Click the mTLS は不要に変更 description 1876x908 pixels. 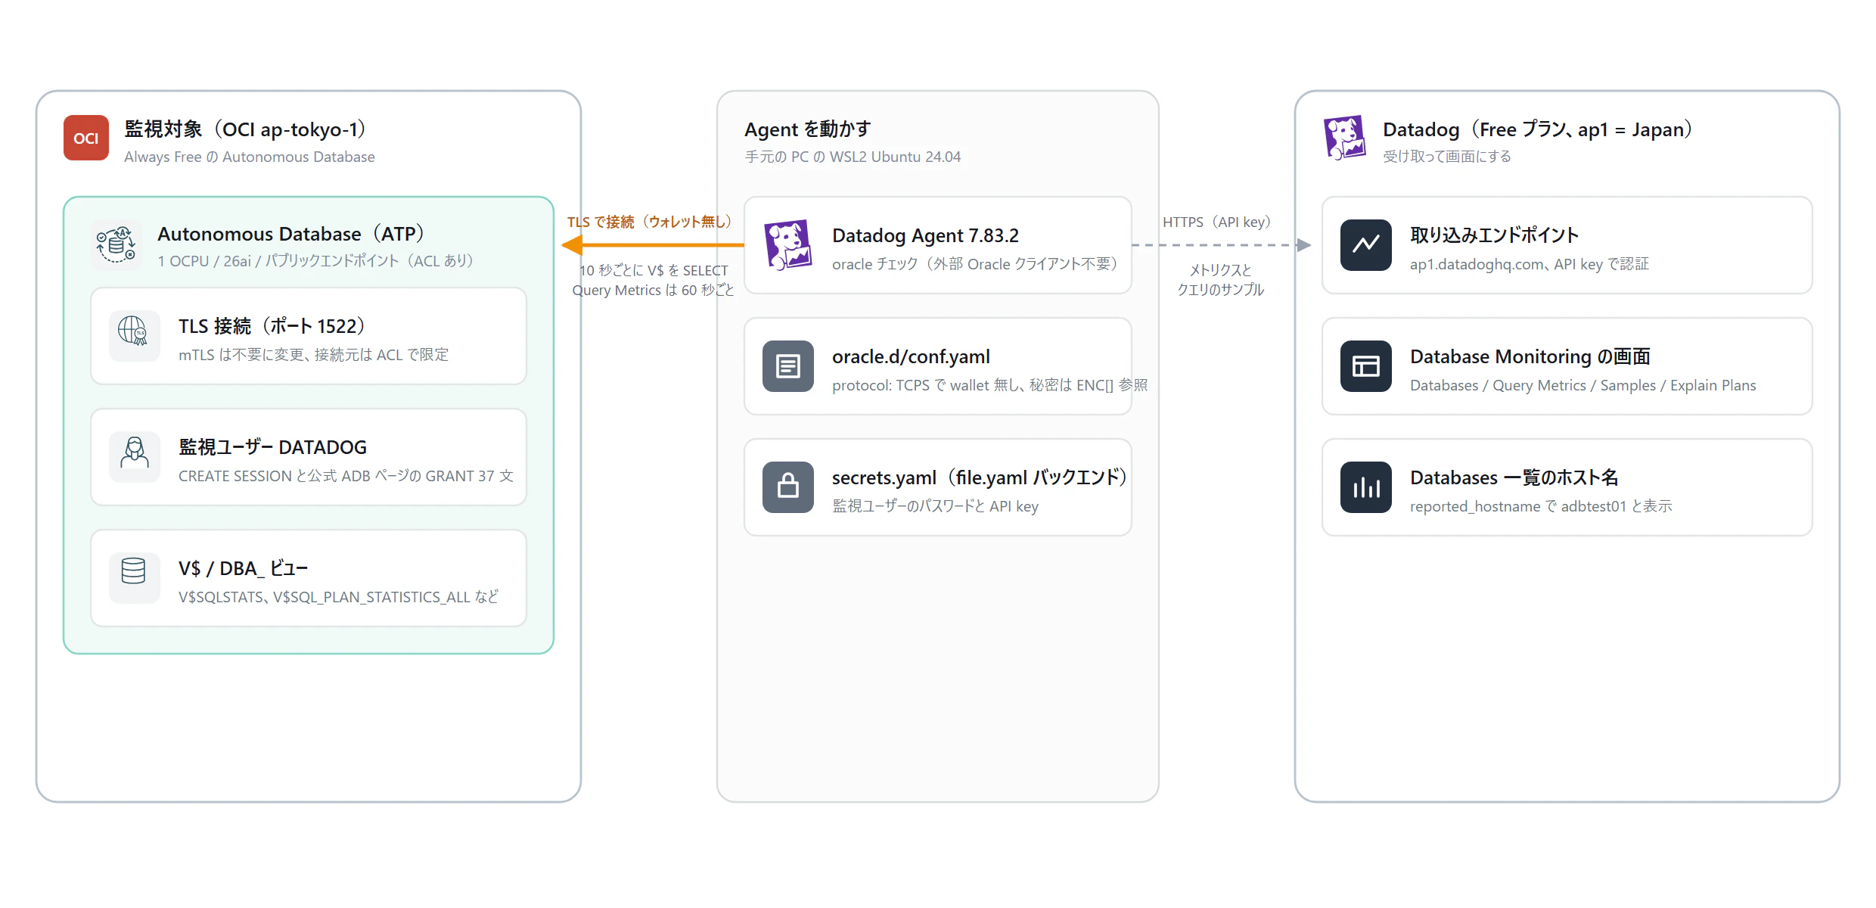tap(313, 355)
